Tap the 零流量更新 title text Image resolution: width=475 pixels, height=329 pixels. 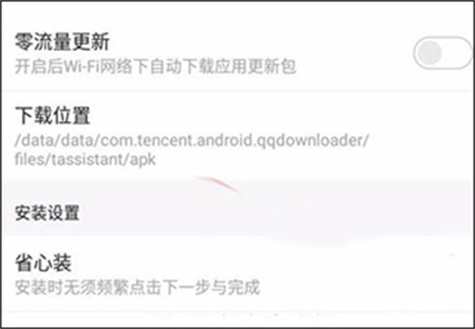click(x=62, y=42)
